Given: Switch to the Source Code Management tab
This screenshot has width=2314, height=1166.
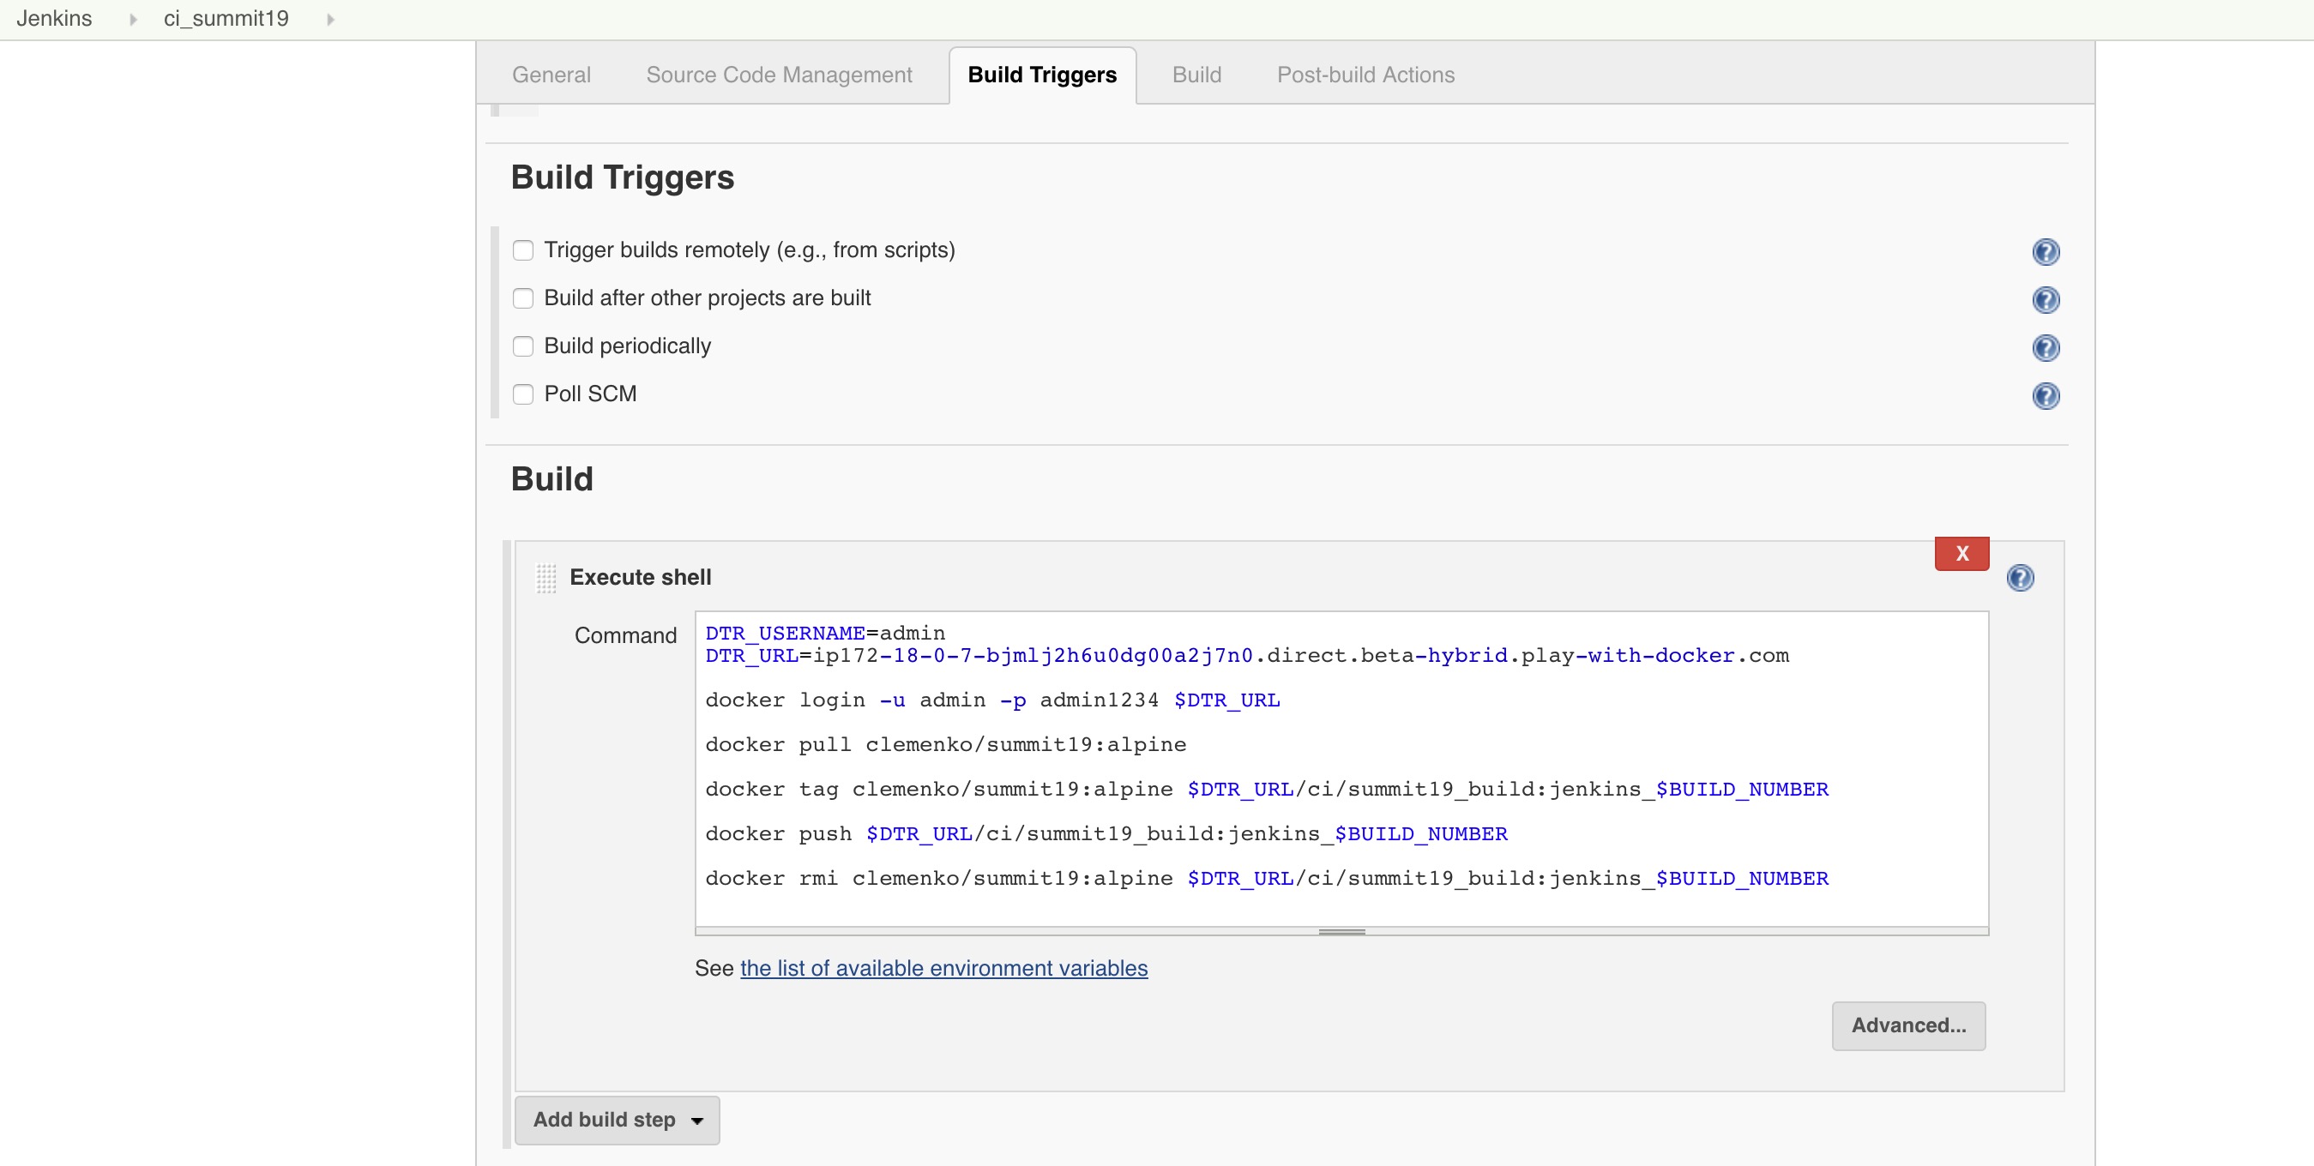Looking at the screenshot, I should coord(779,75).
